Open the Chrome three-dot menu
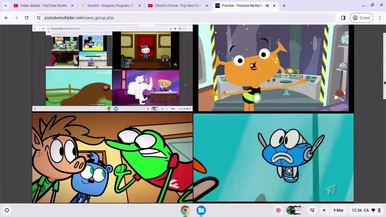This screenshot has height=217, width=386. point(380,18)
